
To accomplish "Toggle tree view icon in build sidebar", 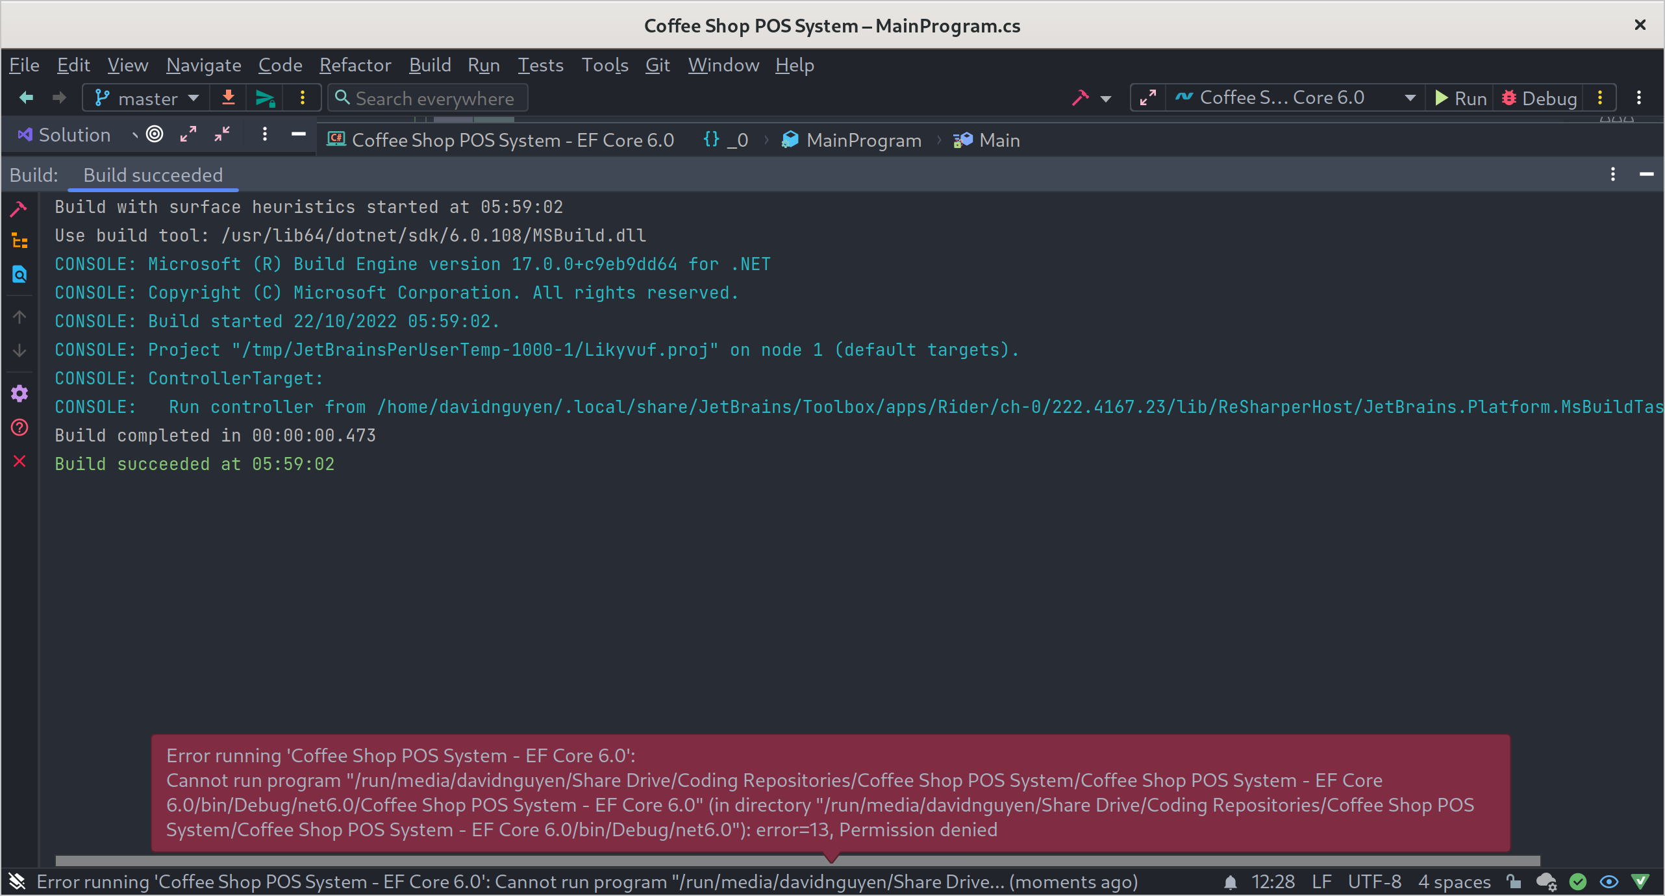I will coord(19,242).
